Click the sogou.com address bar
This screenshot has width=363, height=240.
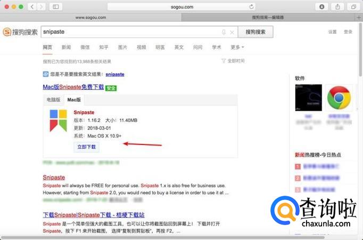[x=181, y=7]
